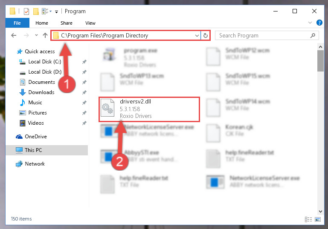Click the Properties checkmark icon in title bar
This screenshot has height=229, width=328.
[x=26, y=11]
